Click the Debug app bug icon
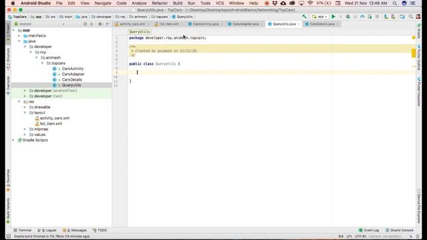The image size is (427, 240). click(x=348, y=17)
